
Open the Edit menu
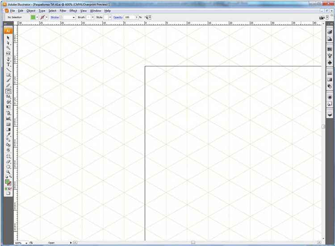(x=21, y=11)
